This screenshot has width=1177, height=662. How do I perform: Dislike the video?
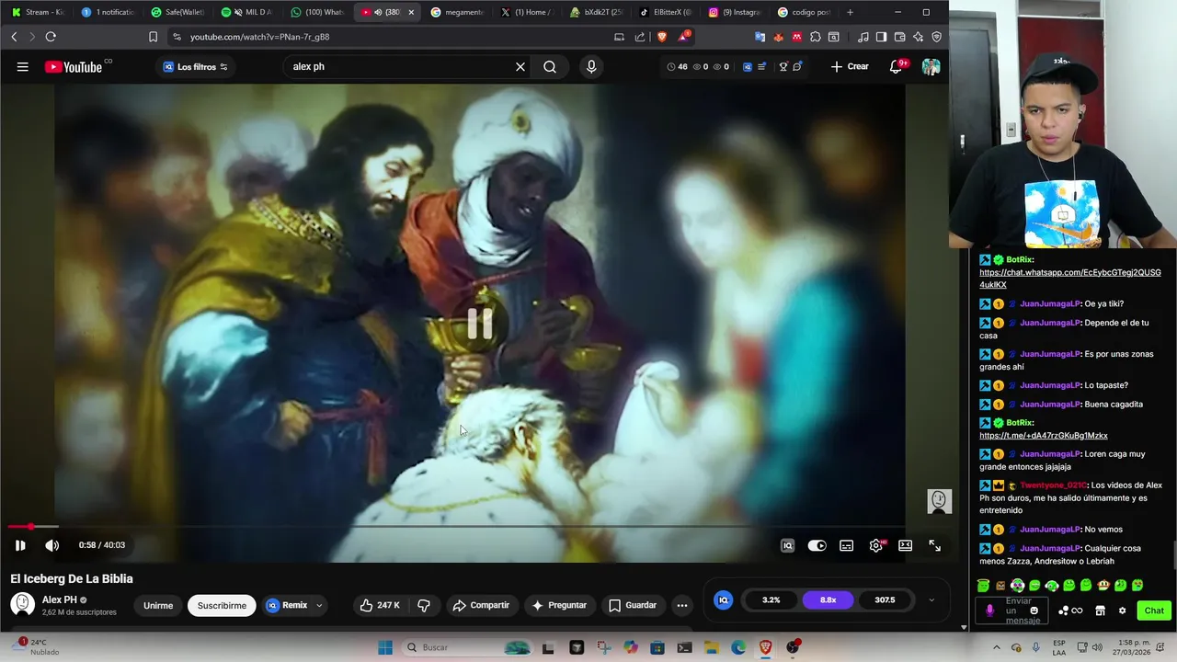424,605
